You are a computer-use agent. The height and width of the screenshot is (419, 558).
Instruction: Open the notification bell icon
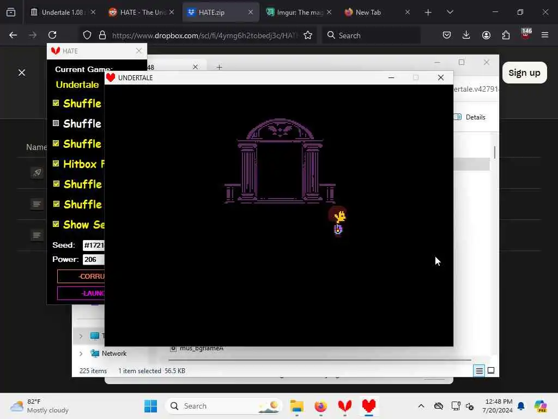click(x=520, y=406)
